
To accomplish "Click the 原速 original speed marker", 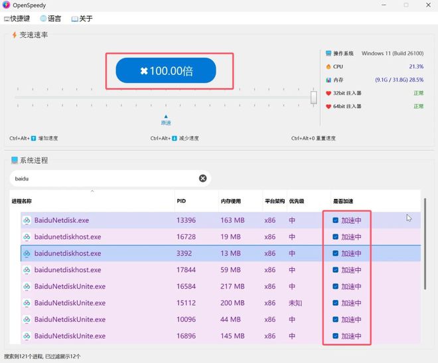I will (166, 120).
